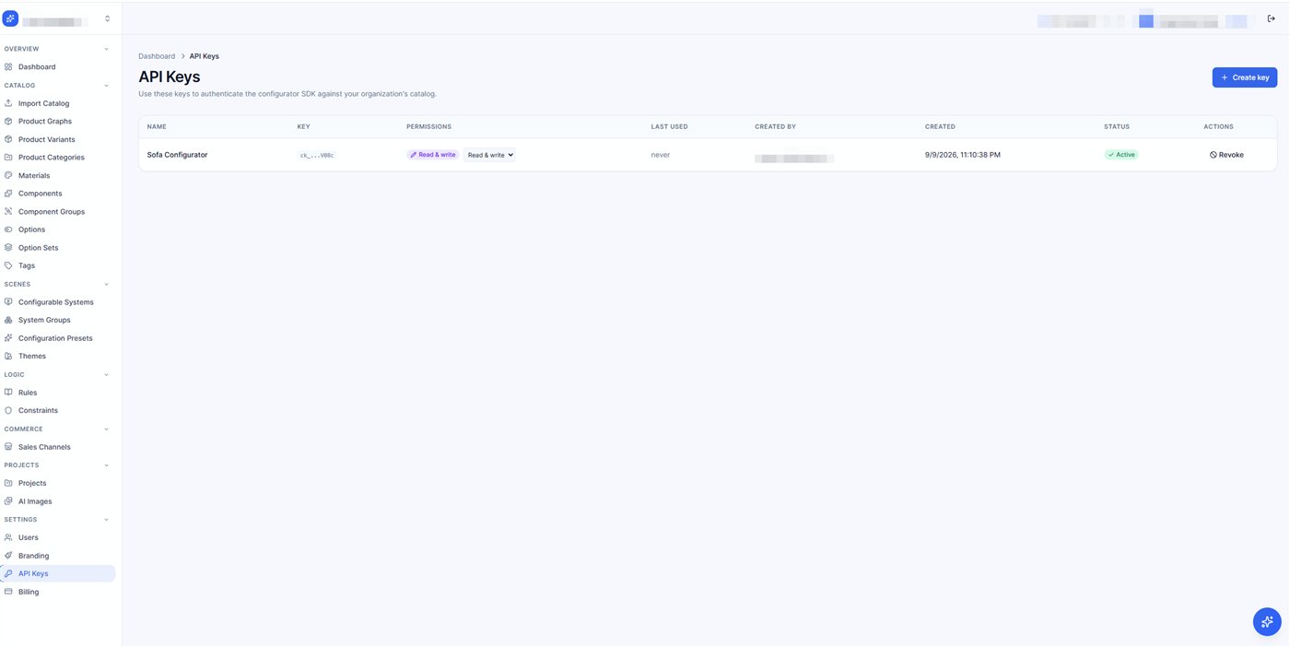Click the STATUS column header

(1117, 126)
